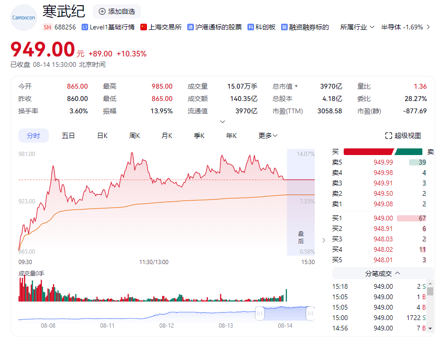The image size is (438, 339).
Task: Click the 买2 price 948.91
Action: tap(383, 229)
